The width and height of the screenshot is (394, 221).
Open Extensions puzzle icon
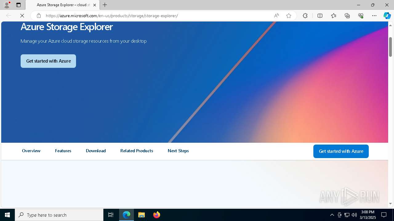click(305, 16)
